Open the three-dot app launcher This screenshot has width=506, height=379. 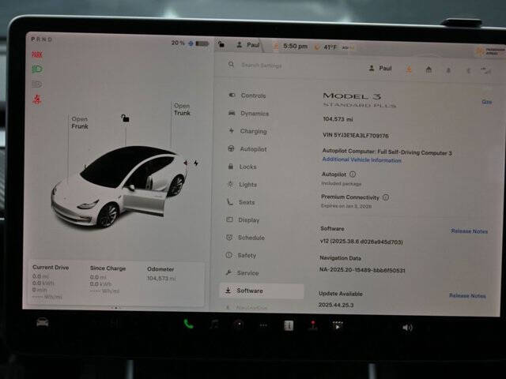point(263,325)
